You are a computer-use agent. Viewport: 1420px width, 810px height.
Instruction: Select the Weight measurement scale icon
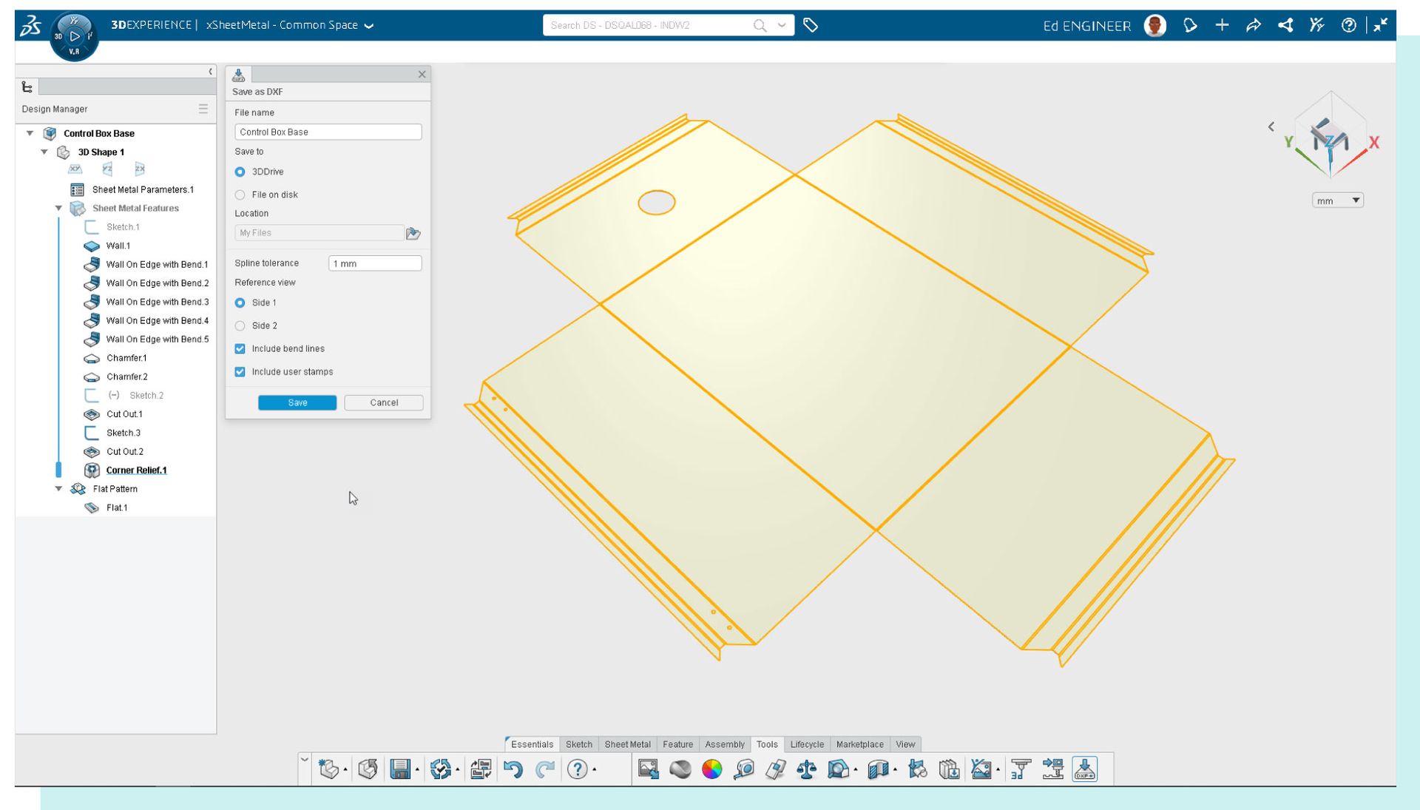(x=805, y=769)
